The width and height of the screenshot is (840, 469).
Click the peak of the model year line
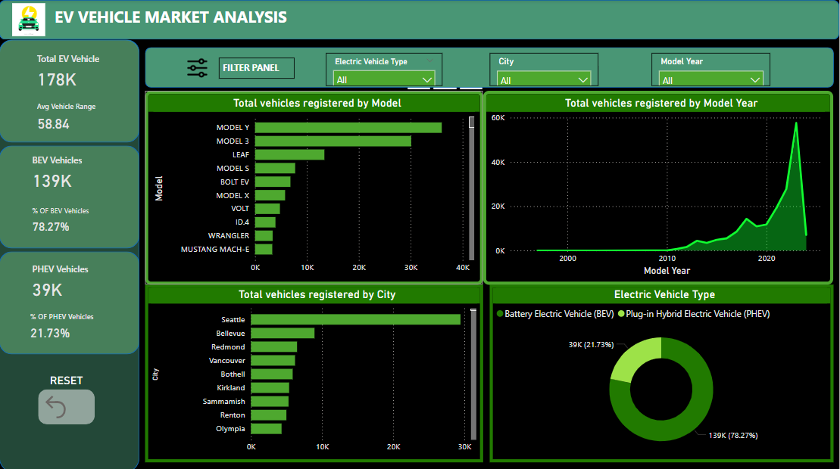(x=796, y=123)
